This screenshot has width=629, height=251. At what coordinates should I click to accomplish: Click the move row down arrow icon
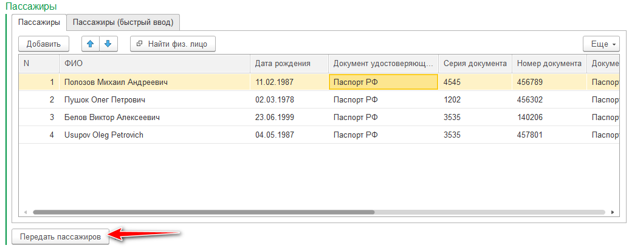coord(108,44)
